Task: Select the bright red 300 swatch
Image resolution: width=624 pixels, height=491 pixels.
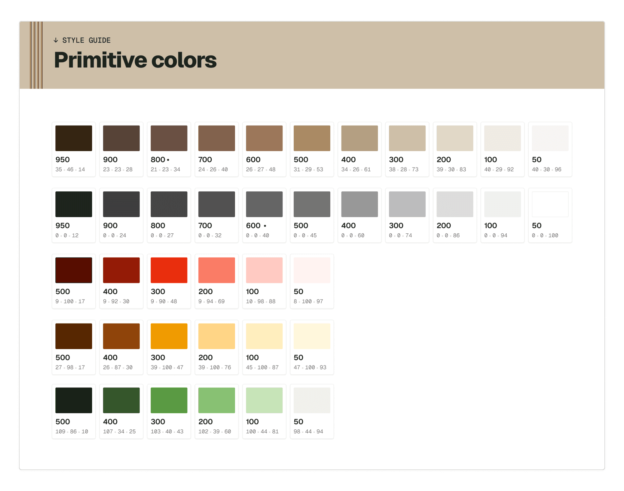Action: tap(169, 270)
